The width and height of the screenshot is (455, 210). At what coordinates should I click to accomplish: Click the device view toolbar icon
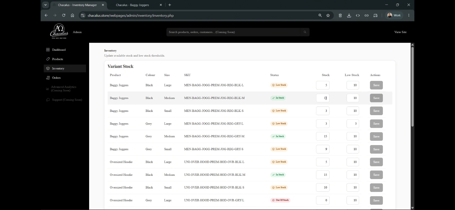pyautogui.click(x=375, y=15)
